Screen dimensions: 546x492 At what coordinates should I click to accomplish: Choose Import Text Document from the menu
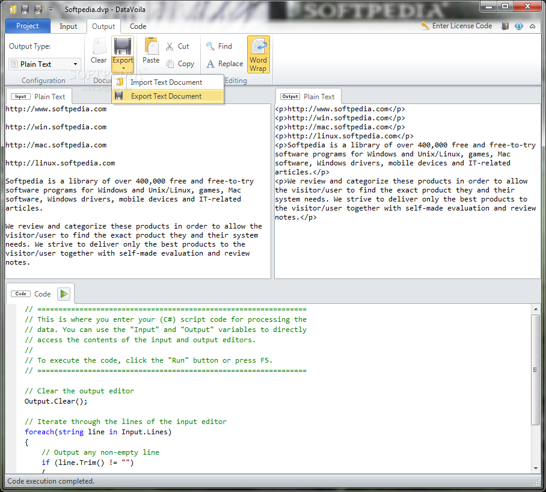[x=168, y=82]
